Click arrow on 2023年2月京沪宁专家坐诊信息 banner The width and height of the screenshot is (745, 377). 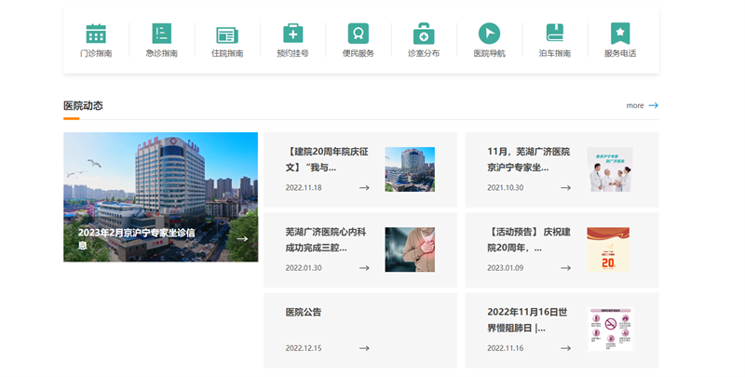click(x=242, y=238)
